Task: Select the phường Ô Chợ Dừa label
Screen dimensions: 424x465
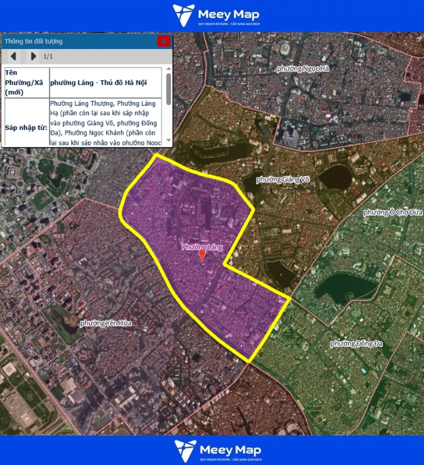Action: [393, 212]
